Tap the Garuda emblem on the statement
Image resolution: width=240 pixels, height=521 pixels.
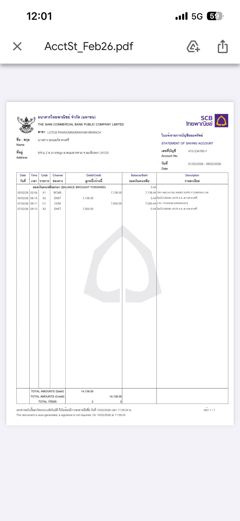point(26,124)
